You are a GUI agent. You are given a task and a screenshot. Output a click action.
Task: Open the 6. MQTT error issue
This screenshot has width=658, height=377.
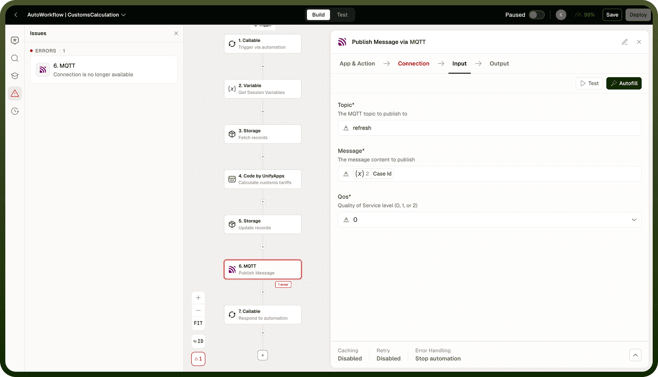104,70
